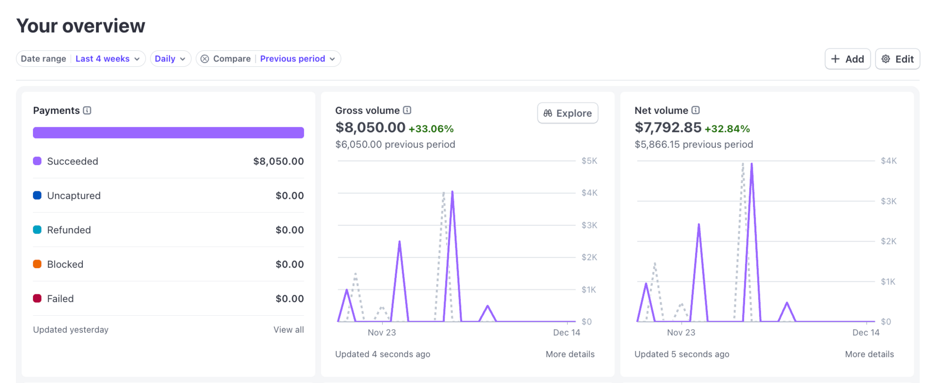Click the highest peak in Gross volume chart
This screenshot has width=930, height=383.
[x=452, y=192]
